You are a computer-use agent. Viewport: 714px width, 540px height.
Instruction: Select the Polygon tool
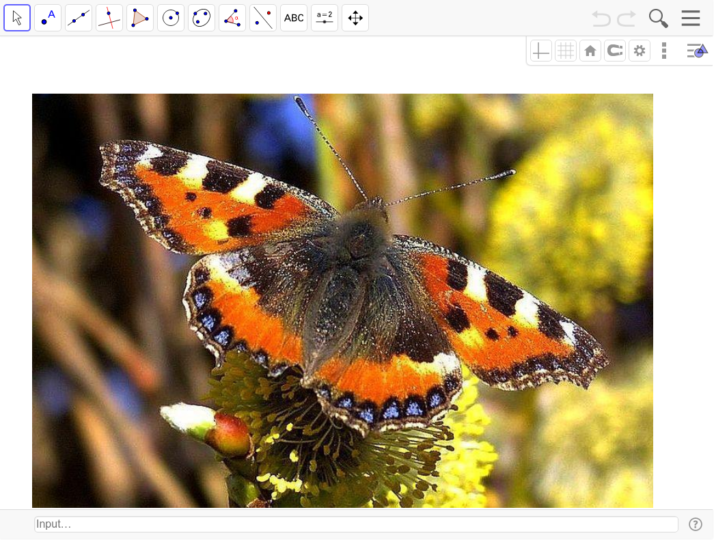[x=140, y=18]
